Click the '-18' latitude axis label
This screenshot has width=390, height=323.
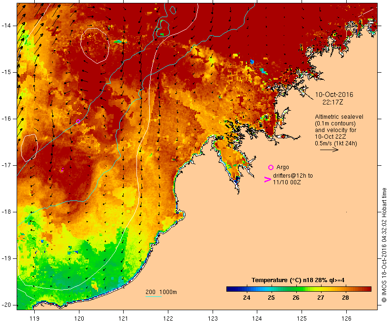point(6,212)
